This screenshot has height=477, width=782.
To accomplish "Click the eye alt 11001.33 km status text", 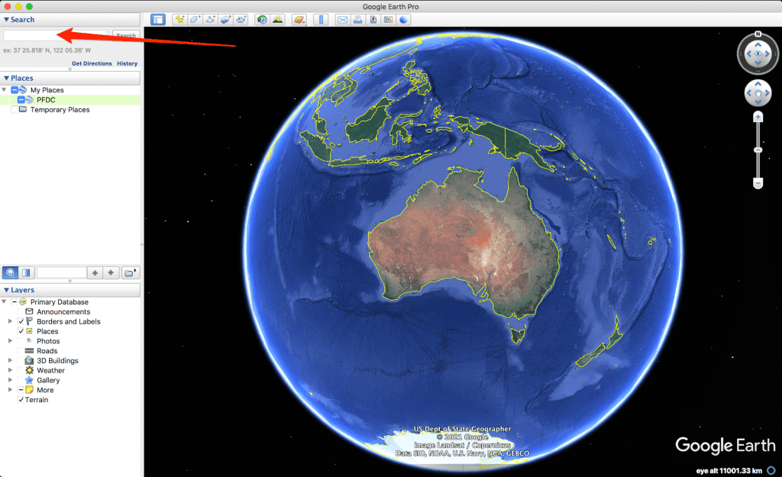I will click(x=729, y=471).
